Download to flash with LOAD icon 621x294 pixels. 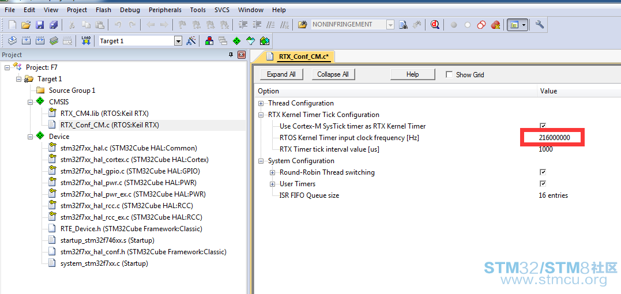(x=86, y=41)
